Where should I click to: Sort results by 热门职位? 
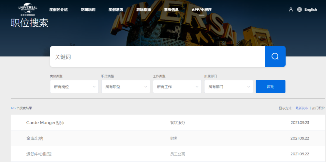pos(318,108)
